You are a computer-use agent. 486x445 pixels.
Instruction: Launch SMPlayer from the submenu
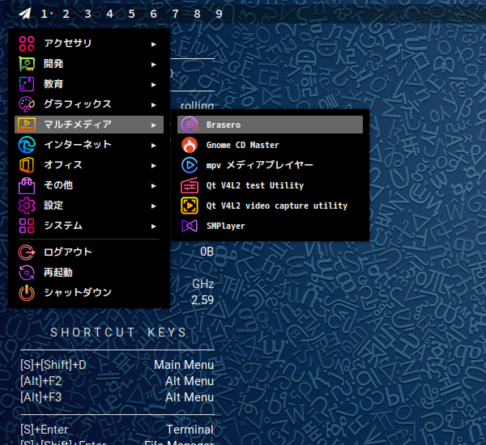(270, 226)
